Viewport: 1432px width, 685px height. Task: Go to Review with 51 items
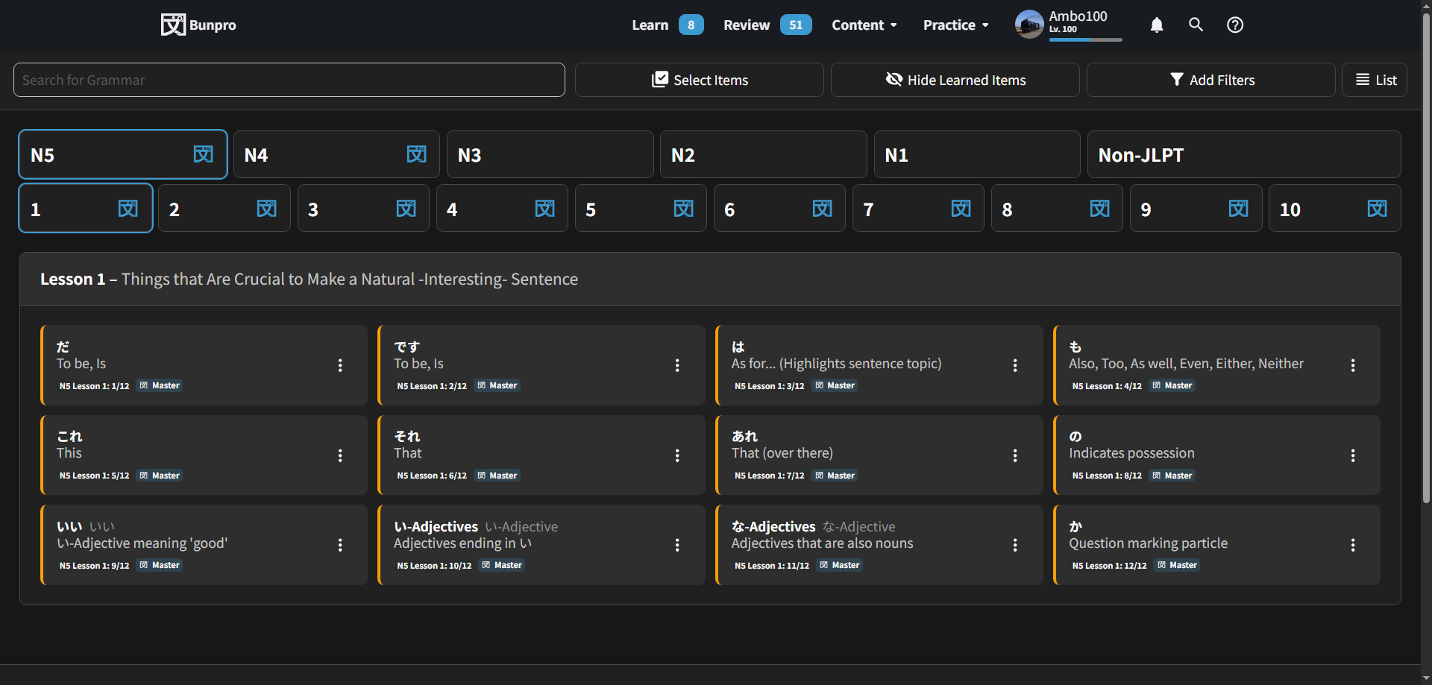(x=767, y=25)
